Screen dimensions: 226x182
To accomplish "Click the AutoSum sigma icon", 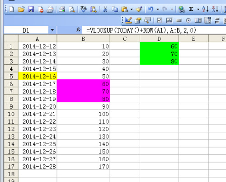I will (x=191, y=10).
